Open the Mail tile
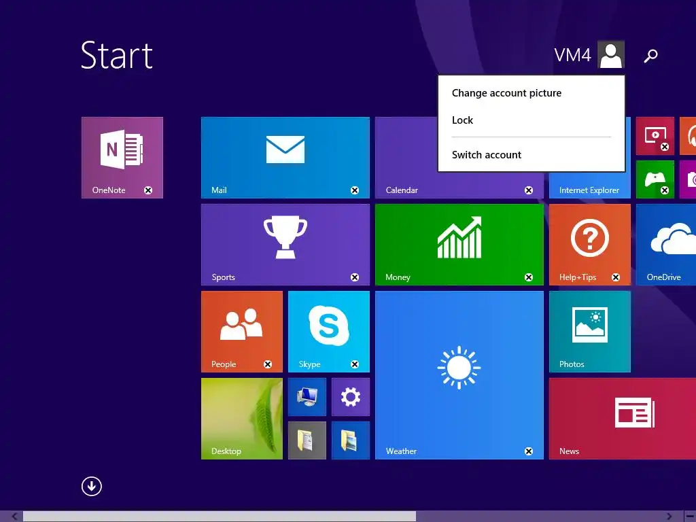Screen dimensions: 696x522 click(285, 158)
